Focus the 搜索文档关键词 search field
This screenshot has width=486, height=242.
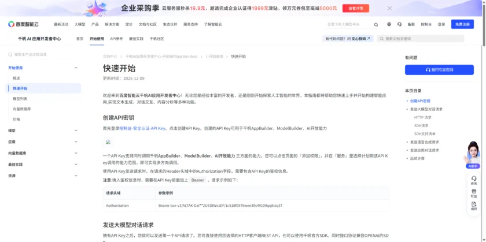421,39
